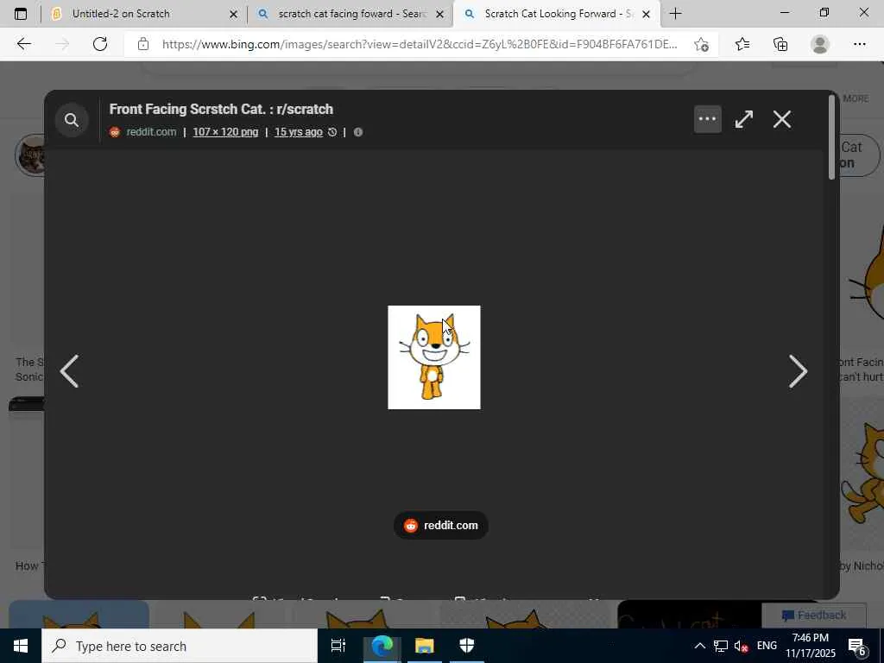View site information lock icon
Image resolution: width=884 pixels, height=663 pixels.
[143, 44]
